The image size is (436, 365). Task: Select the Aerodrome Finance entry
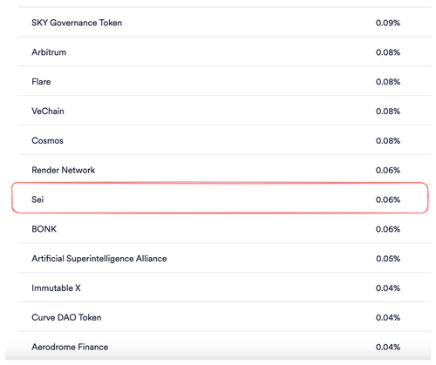[x=224, y=347]
